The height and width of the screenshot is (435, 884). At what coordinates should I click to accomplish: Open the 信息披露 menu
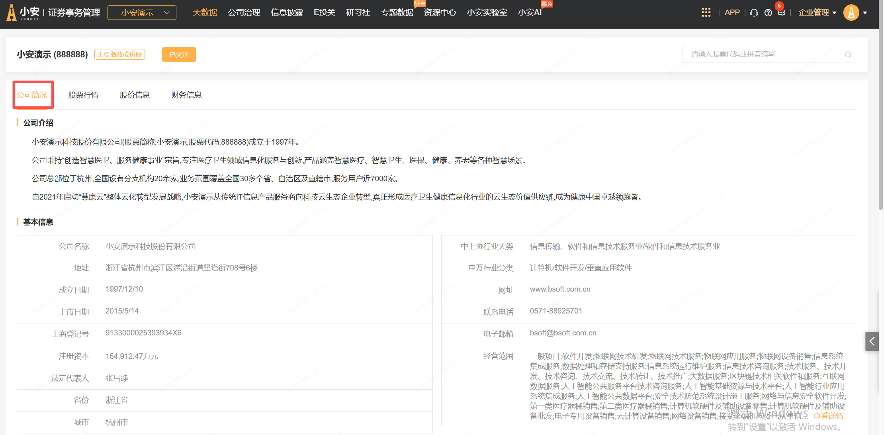(x=287, y=13)
